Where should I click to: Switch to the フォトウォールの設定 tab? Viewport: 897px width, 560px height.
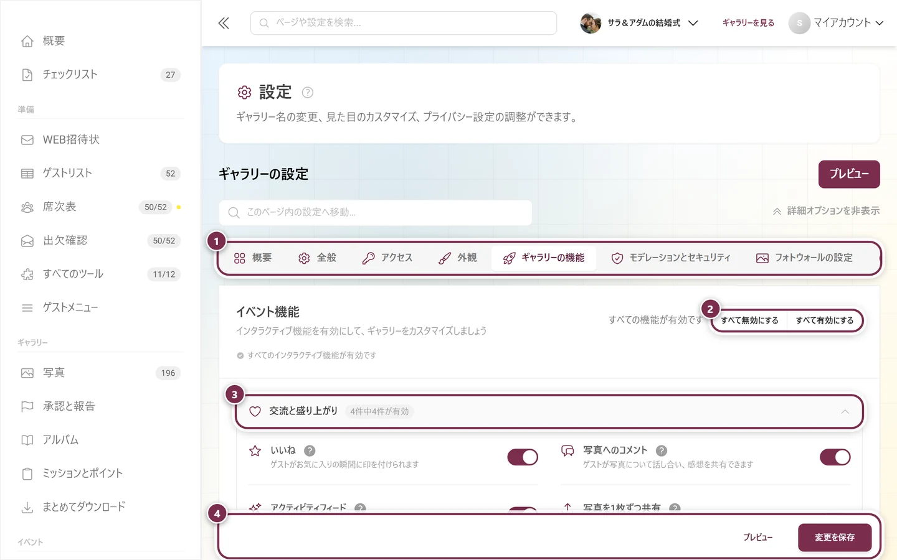804,258
